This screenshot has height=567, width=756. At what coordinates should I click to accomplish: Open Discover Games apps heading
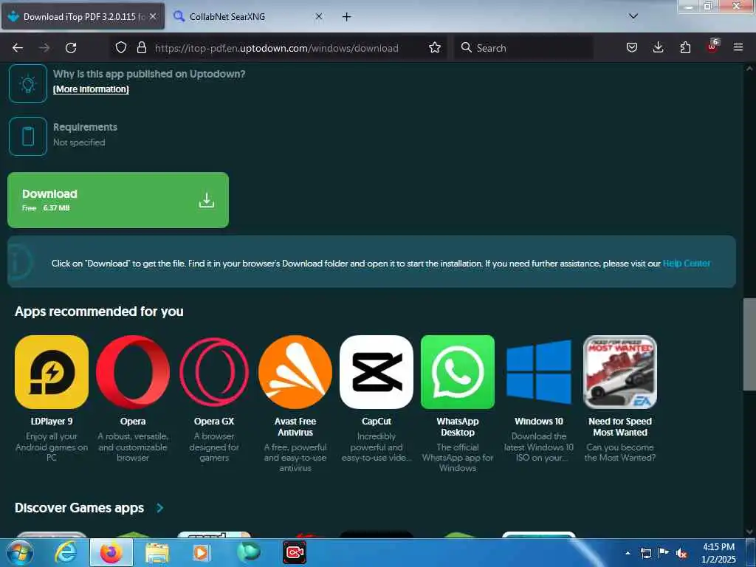[x=80, y=508]
